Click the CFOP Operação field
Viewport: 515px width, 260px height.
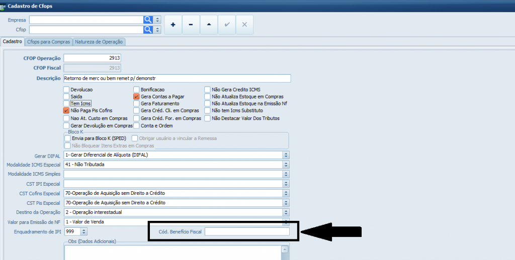click(93, 58)
